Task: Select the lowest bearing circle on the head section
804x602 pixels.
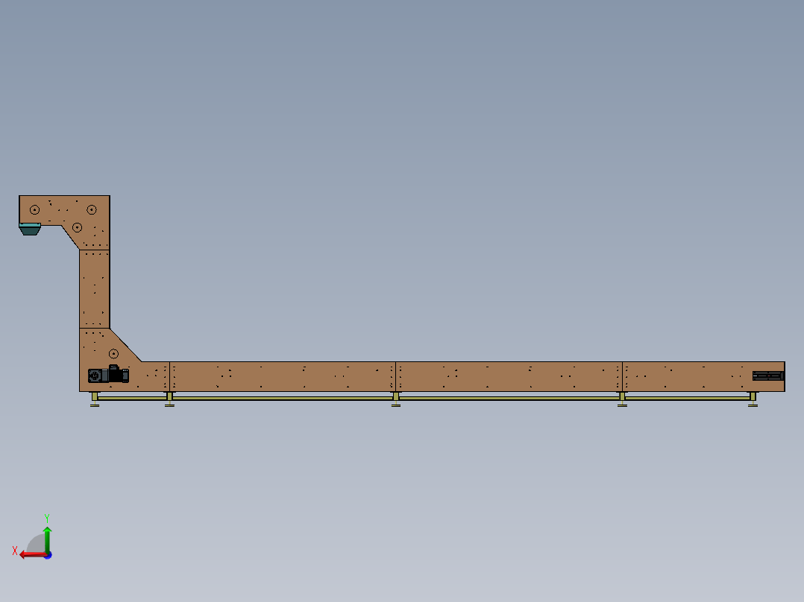Action: click(77, 227)
